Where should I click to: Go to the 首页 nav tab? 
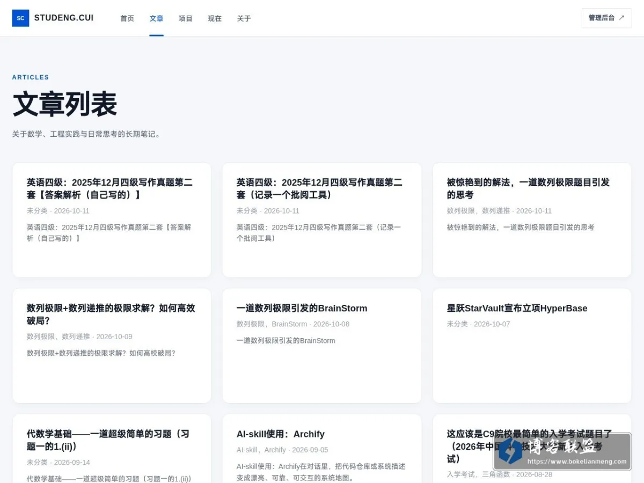pyautogui.click(x=127, y=18)
